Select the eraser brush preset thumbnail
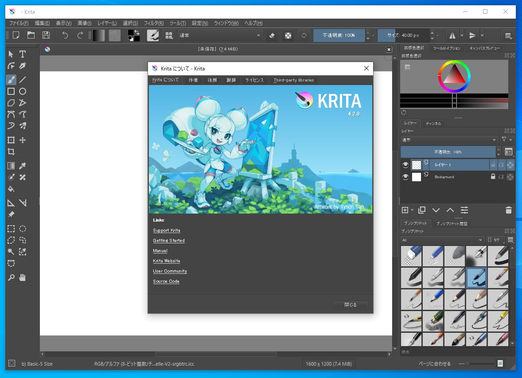 [411, 256]
